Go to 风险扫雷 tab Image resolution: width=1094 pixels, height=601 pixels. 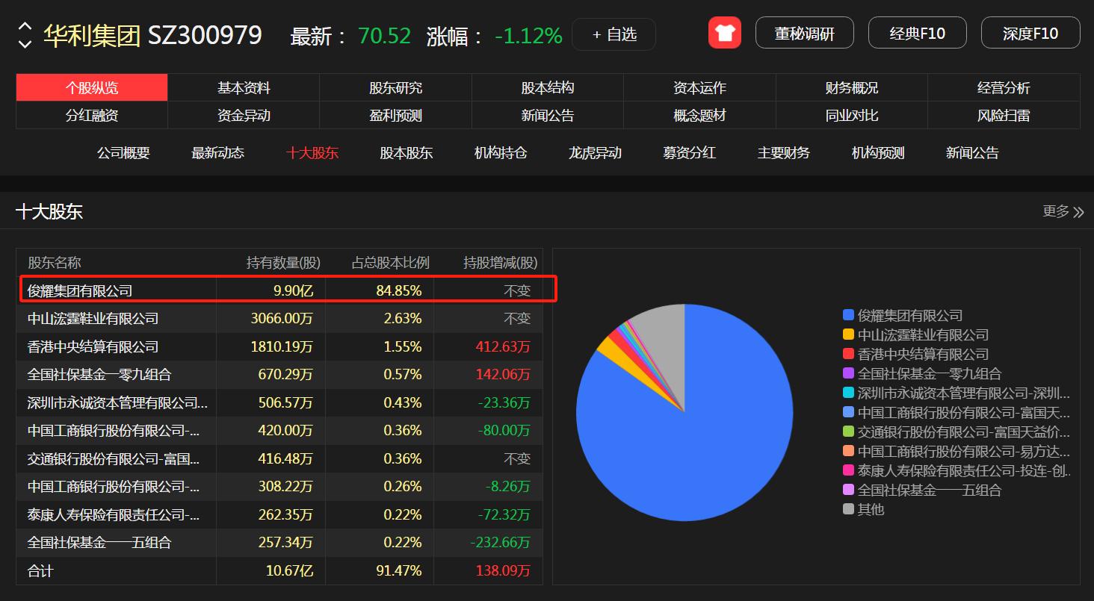[1003, 116]
